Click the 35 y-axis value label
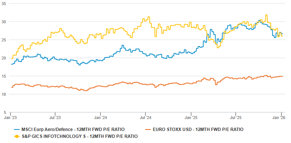The image size is (291, 143). [x=4, y=4]
